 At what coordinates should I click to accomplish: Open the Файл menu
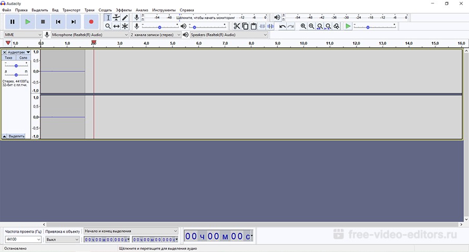6,10
